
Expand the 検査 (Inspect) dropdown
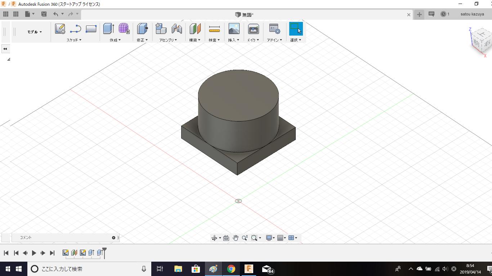pos(214,40)
